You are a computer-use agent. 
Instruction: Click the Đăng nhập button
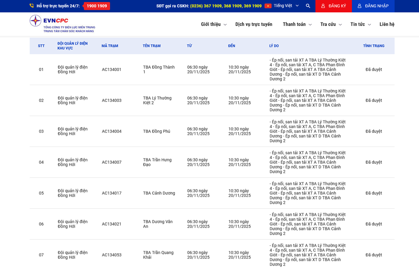click(x=373, y=6)
